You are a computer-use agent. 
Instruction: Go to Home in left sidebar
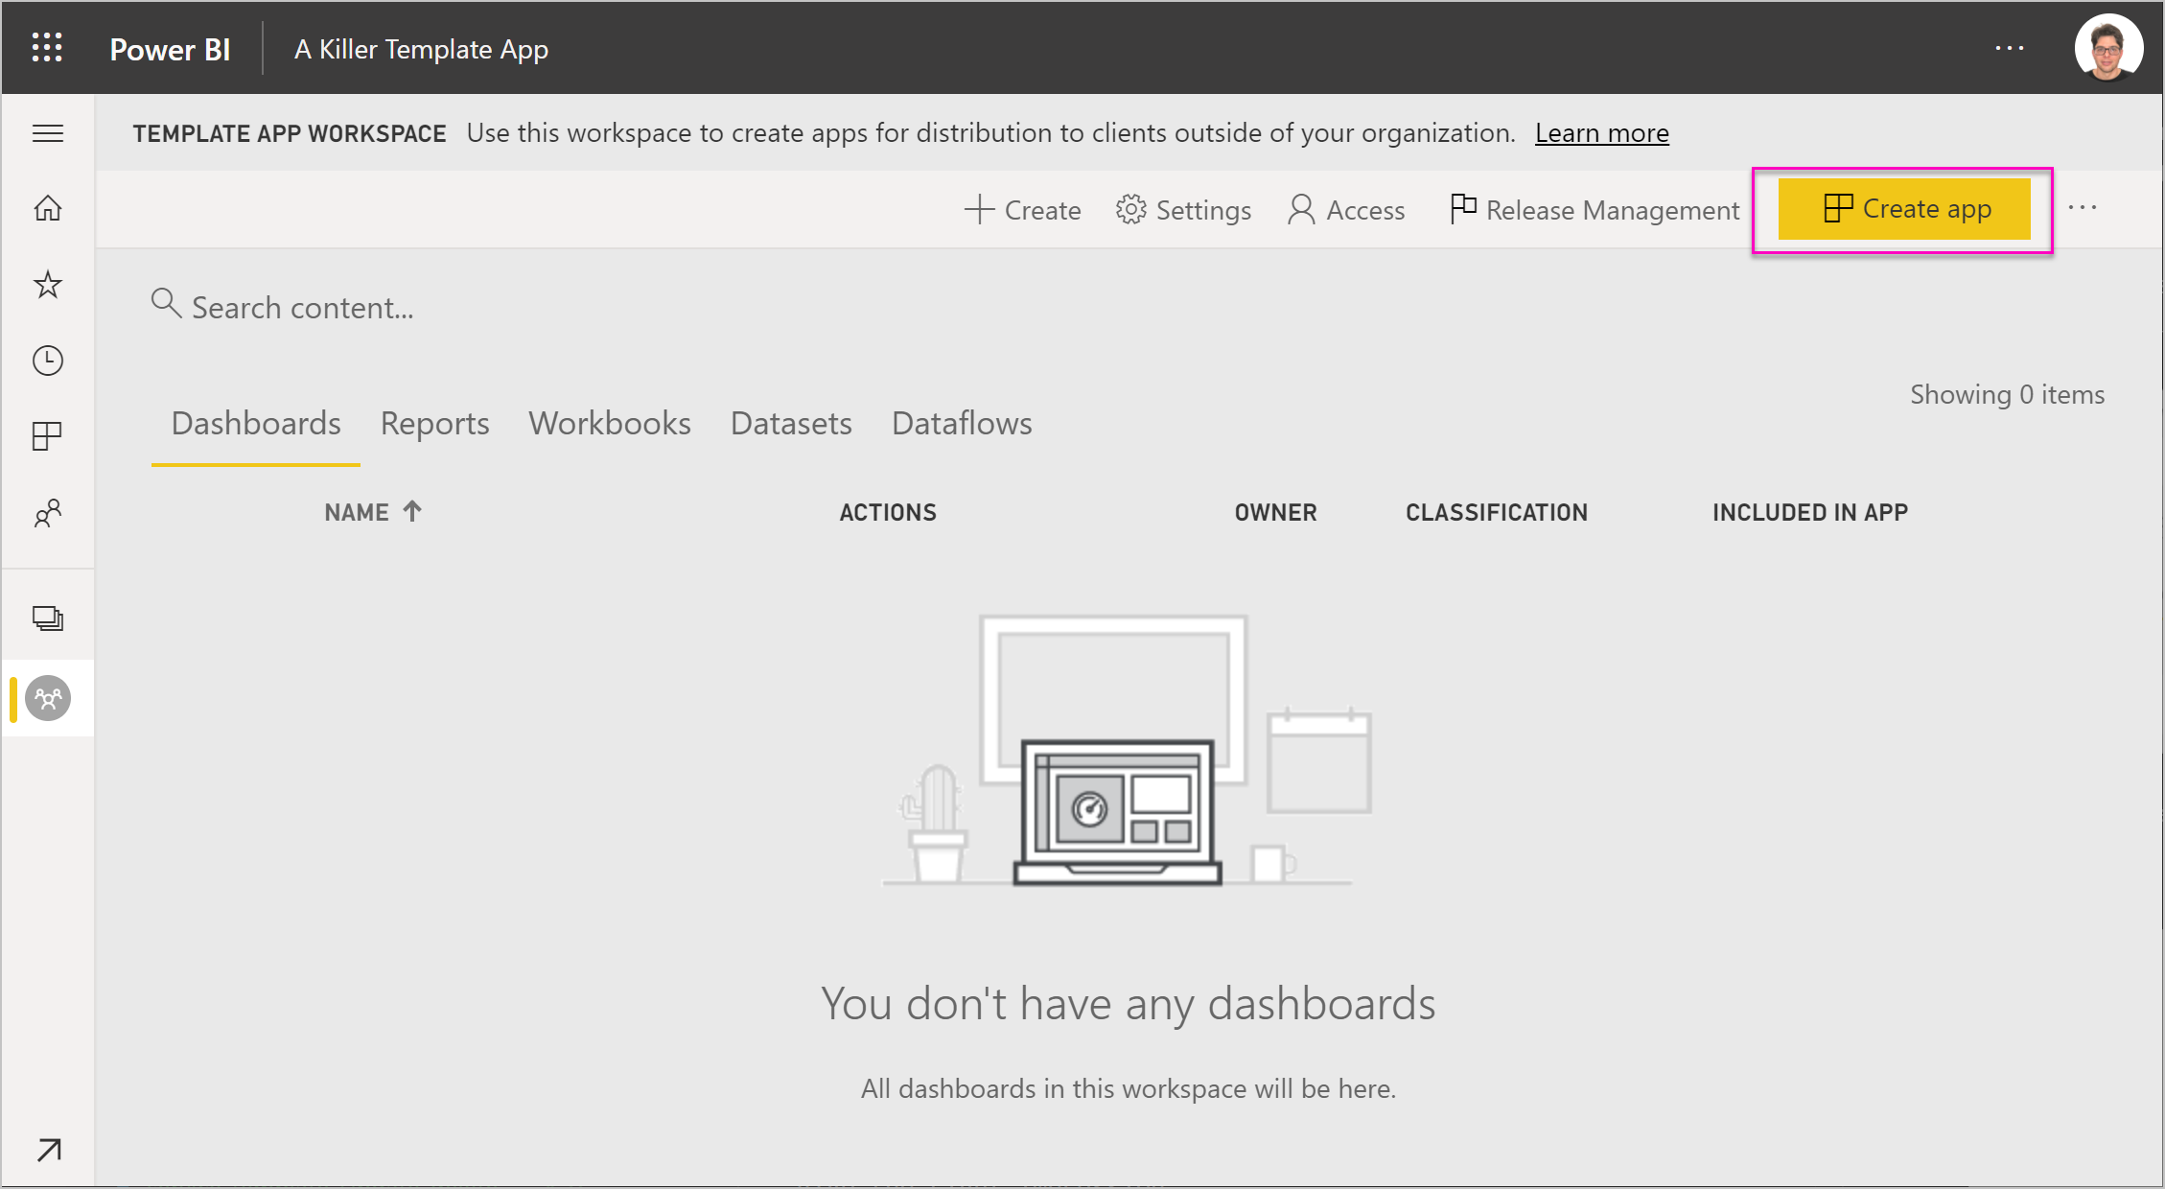tap(48, 208)
